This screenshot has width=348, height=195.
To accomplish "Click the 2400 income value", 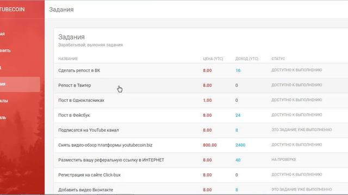I will (240, 145).
